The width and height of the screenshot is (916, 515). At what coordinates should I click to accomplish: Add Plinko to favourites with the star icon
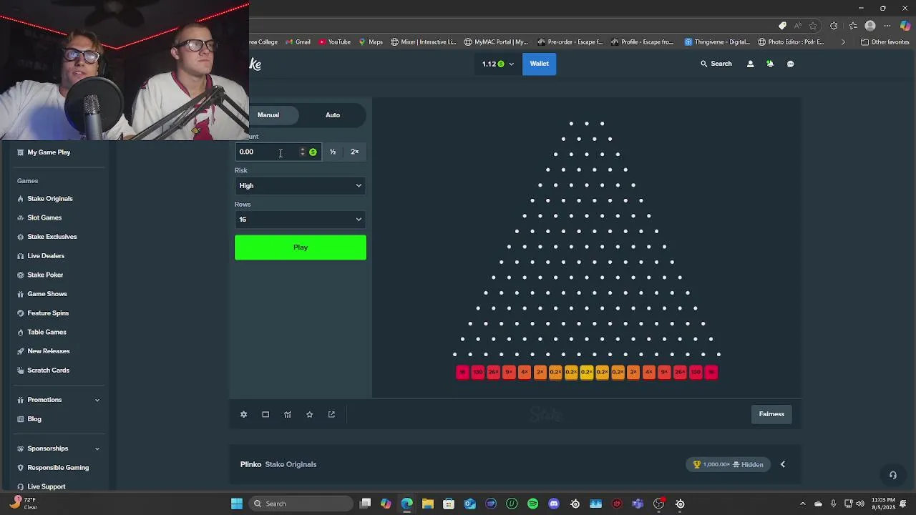point(309,414)
